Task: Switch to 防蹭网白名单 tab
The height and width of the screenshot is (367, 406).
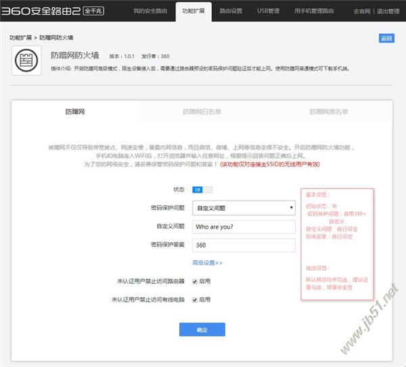Action: tap(202, 112)
